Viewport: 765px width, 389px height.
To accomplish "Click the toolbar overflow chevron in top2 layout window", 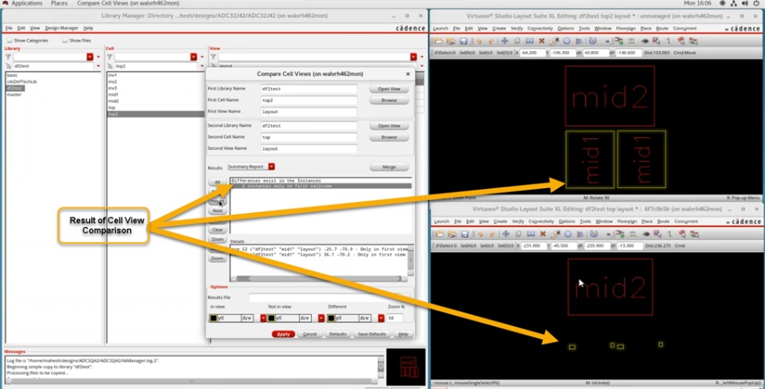I will click(607, 41).
